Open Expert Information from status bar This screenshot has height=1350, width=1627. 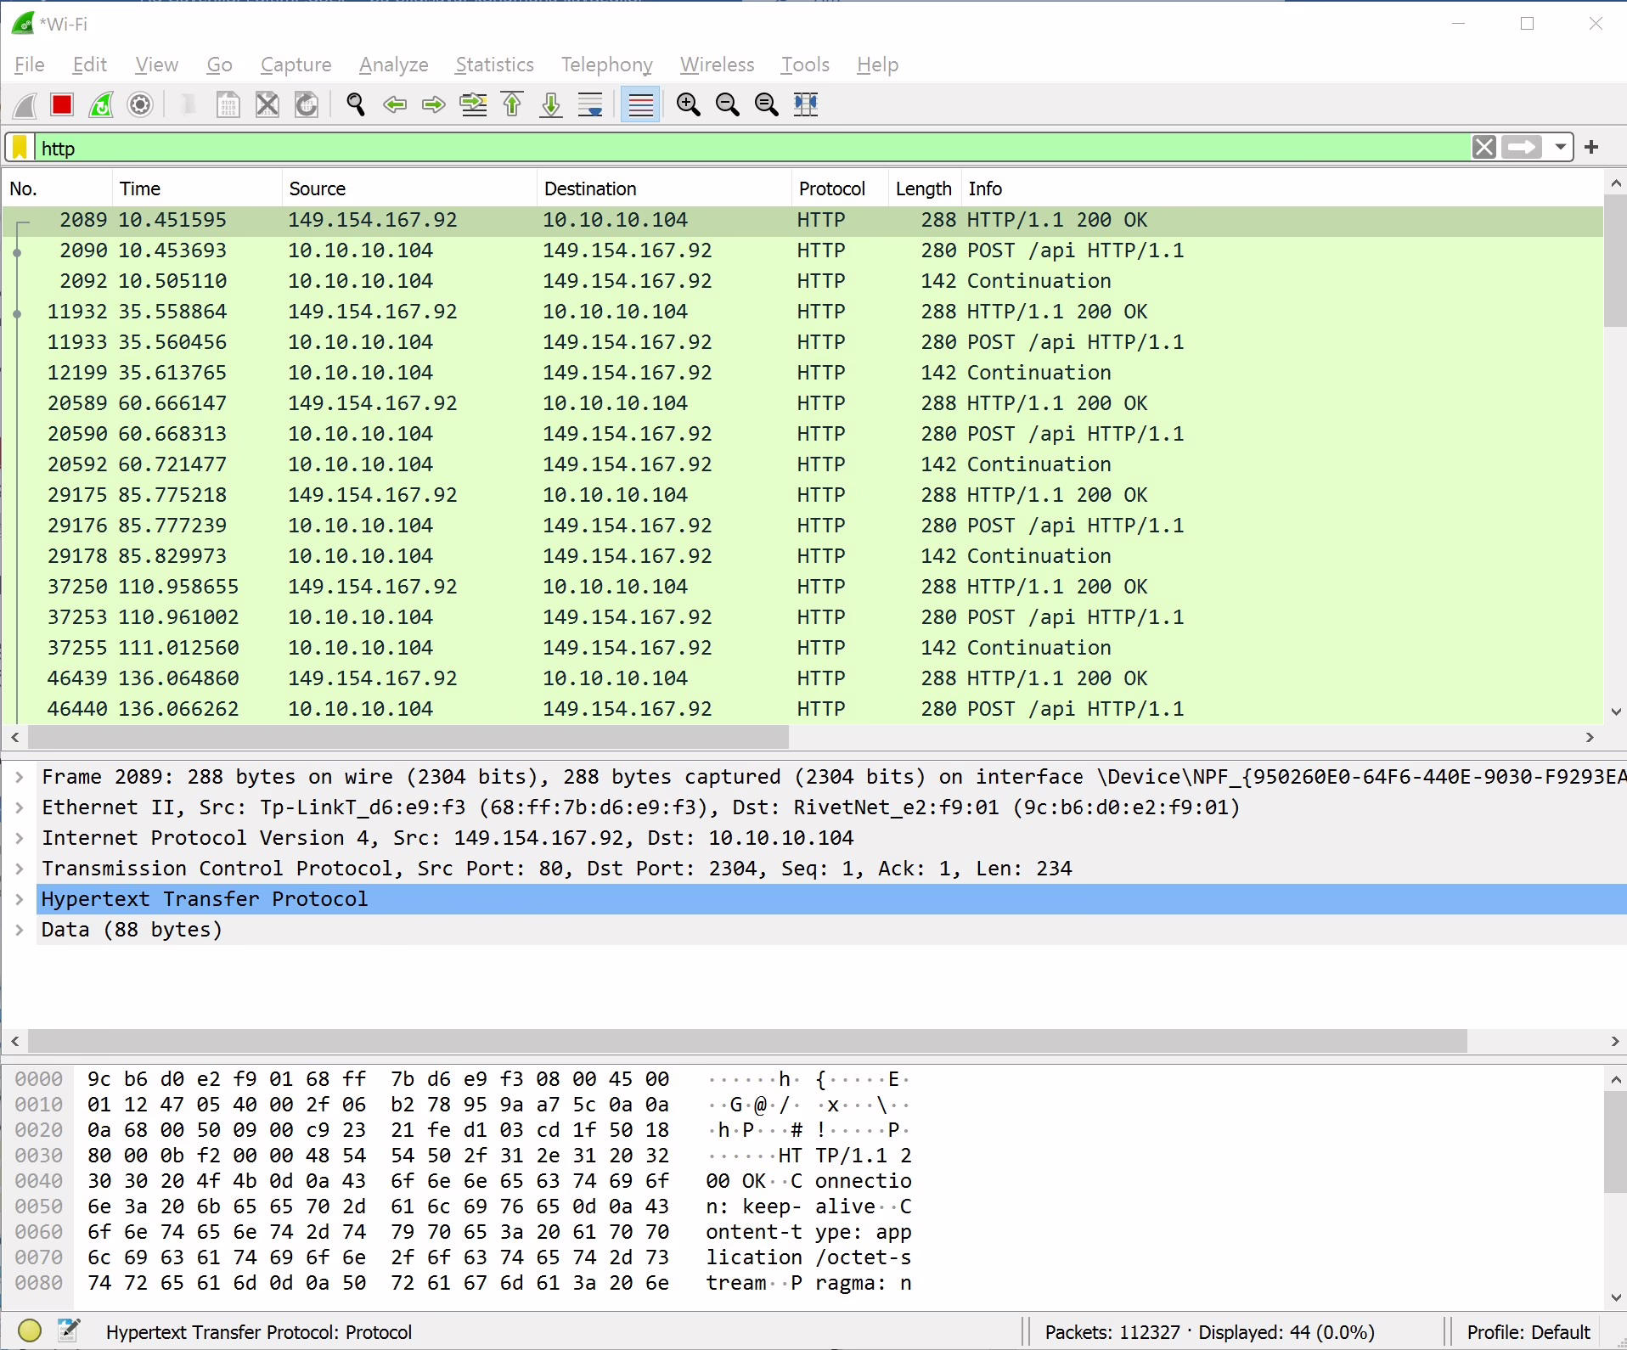30,1331
